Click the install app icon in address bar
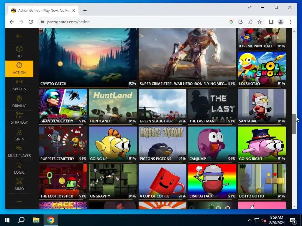The image size is (302, 226). tap(241, 22)
